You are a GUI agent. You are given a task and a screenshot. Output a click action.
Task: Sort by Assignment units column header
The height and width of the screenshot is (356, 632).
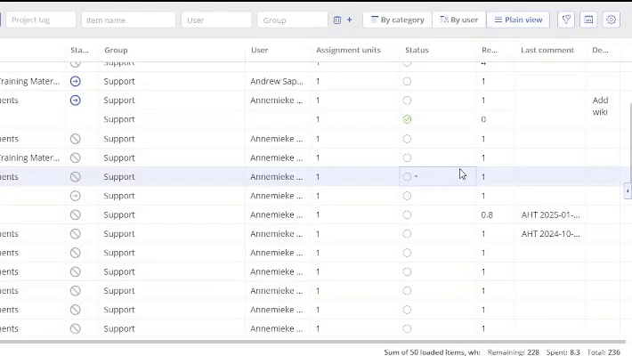(x=348, y=51)
